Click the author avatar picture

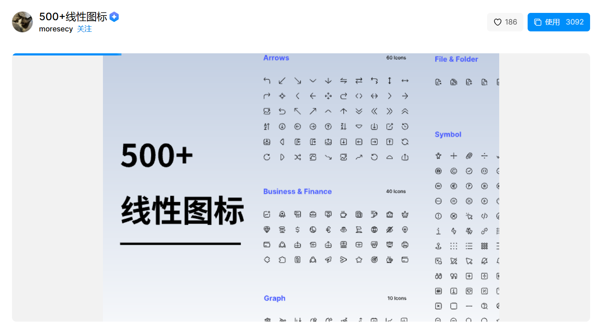[22, 22]
